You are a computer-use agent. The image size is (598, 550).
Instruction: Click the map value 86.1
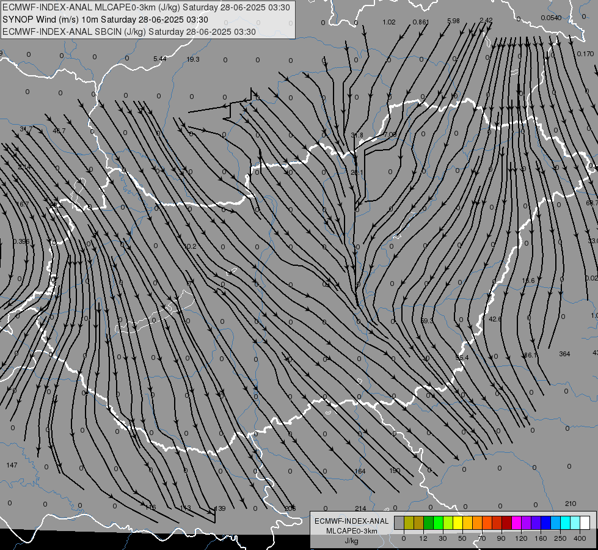point(530,355)
